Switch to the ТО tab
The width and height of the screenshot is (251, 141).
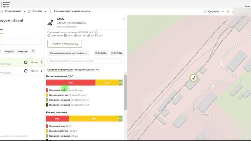pyautogui.click(x=98, y=70)
